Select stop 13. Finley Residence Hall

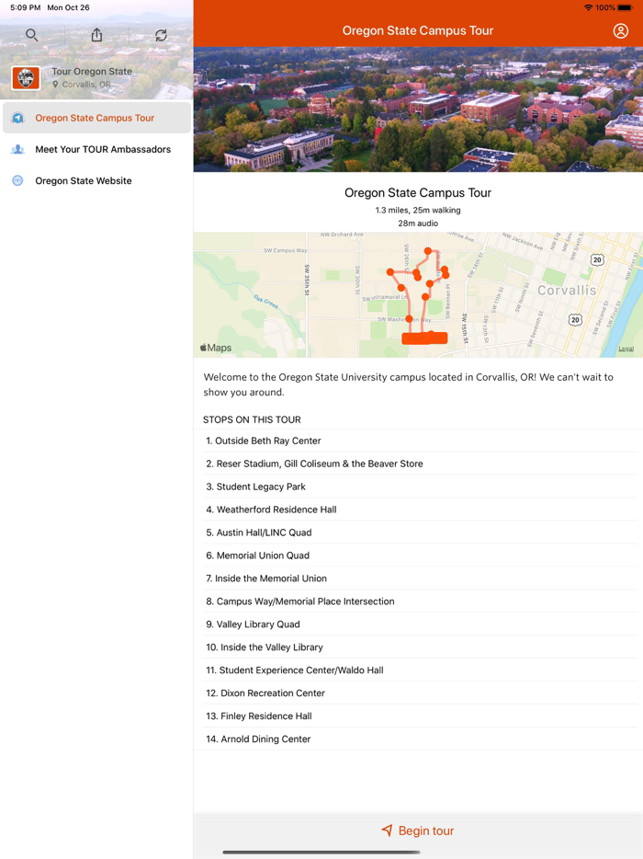[x=421, y=716]
